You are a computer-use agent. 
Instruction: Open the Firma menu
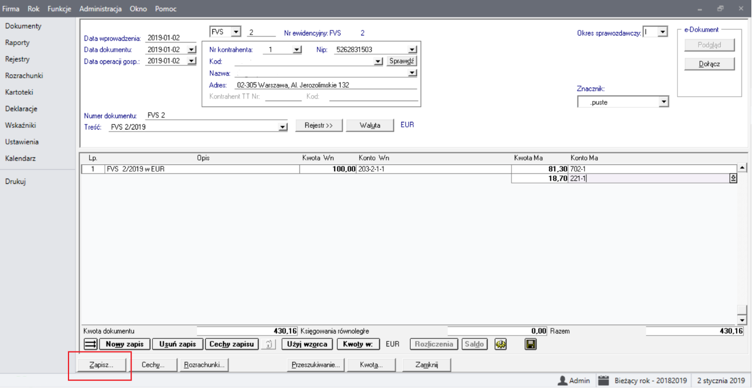(11, 9)
